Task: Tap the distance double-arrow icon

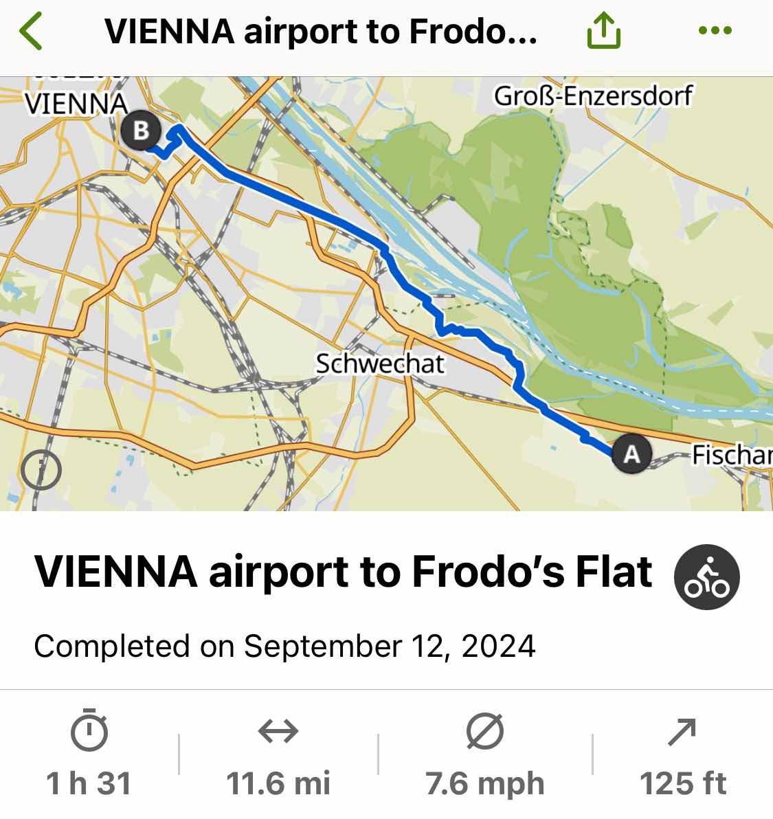Action: click(278, 731)
